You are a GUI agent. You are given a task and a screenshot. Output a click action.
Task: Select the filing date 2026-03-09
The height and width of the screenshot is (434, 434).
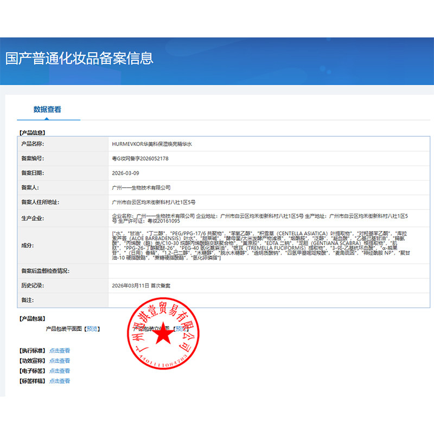[125, 173]
